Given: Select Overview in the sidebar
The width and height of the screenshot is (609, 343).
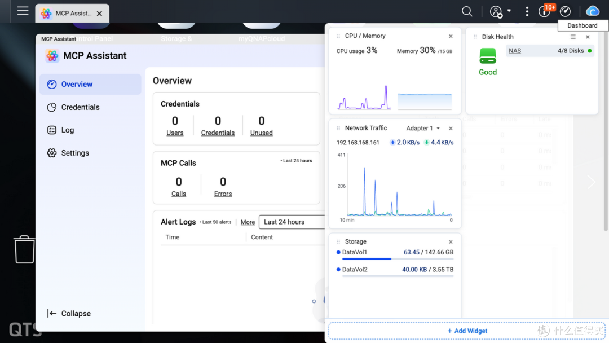Looking at the screenshot, I should [90, 84].
